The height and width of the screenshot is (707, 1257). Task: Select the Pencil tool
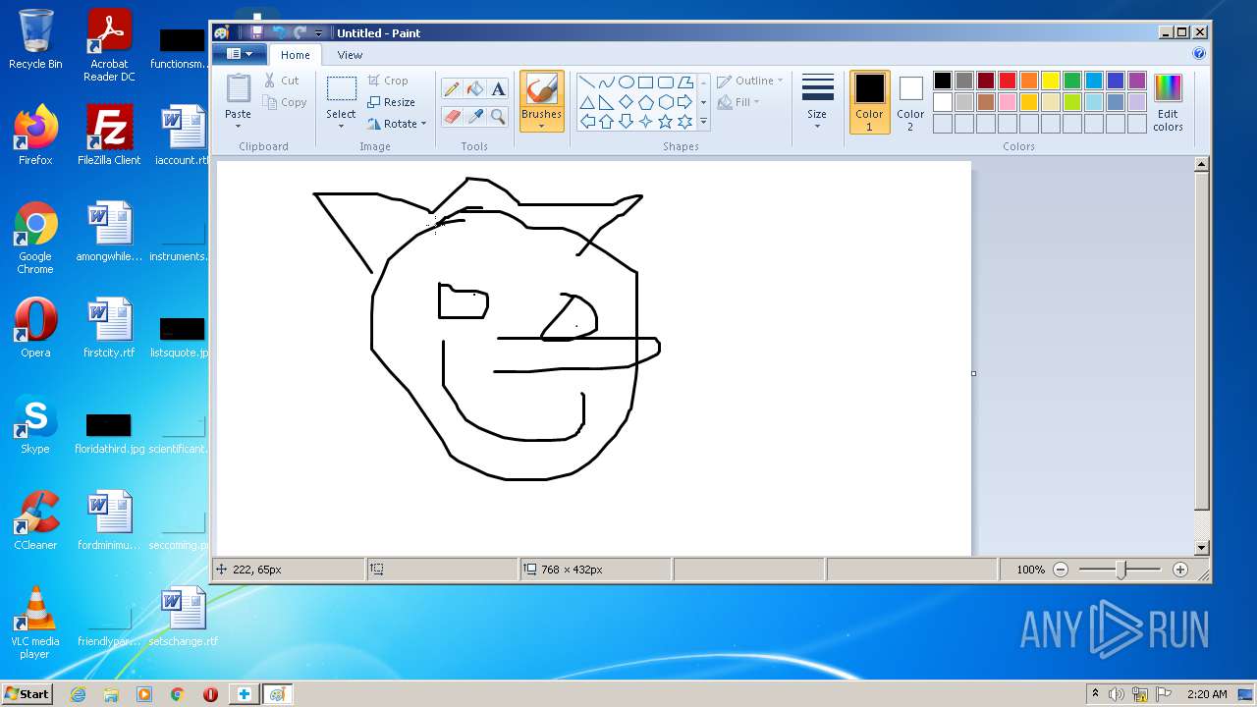tap(452, 89)
